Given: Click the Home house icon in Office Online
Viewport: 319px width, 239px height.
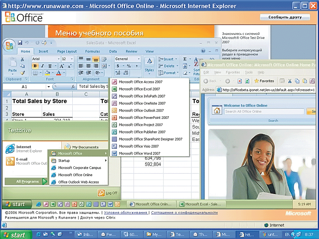Looking at the screenshot, I should coord(217,110).
